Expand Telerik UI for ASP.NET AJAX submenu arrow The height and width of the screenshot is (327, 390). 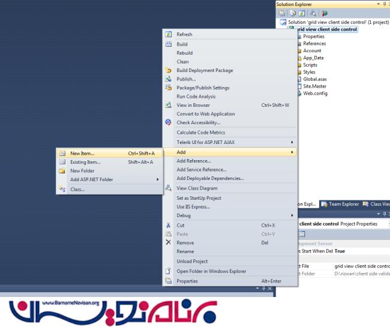click(x=292, y=142)
